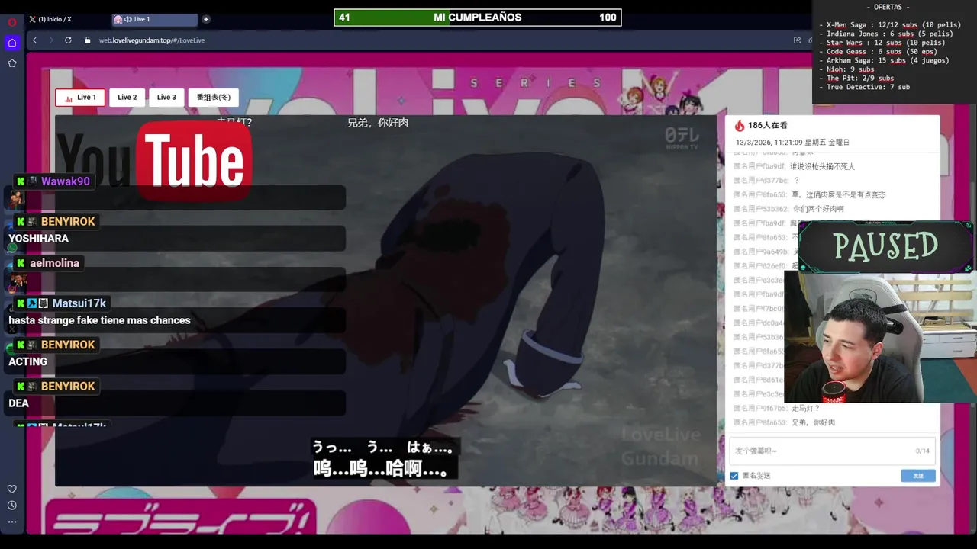Switch to the 'Live 2' channel
977x549 pixels.
(x=127, y=98)
